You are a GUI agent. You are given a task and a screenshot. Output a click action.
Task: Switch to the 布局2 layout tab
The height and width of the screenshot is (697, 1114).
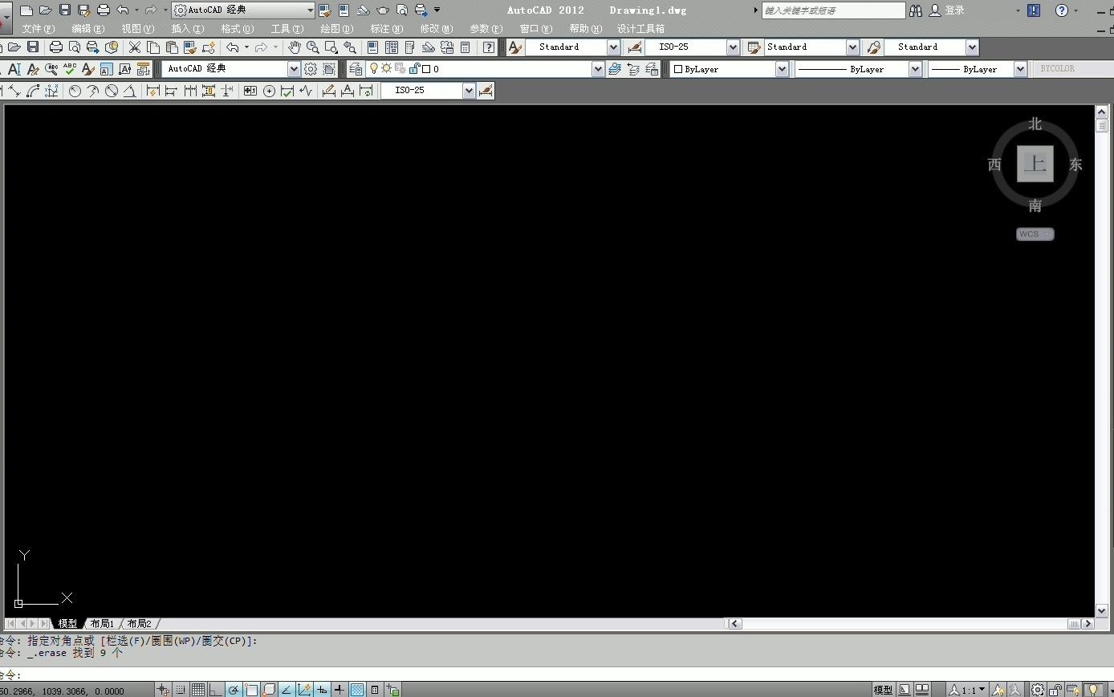(140, 623)
